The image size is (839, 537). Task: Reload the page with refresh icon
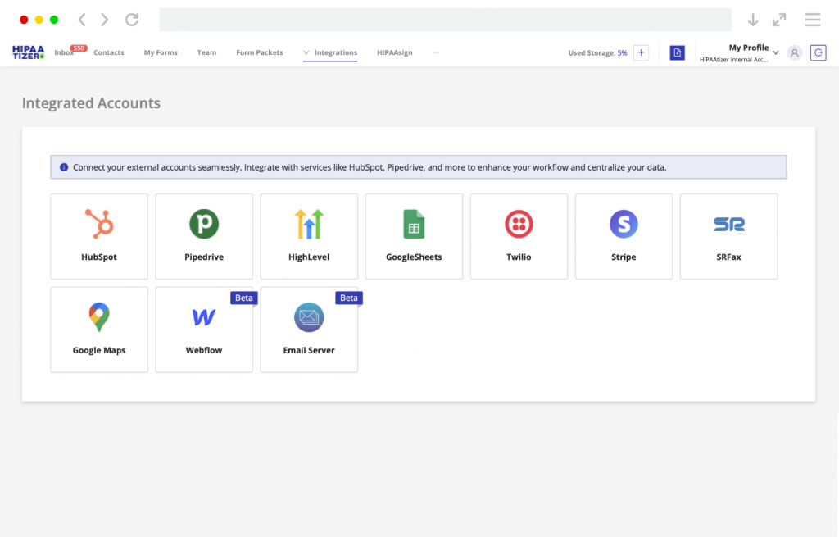(132, 20)
